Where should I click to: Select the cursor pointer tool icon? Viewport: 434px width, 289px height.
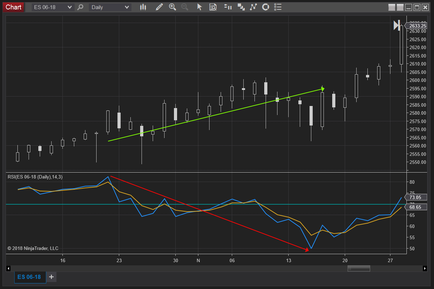click(199, 7)
